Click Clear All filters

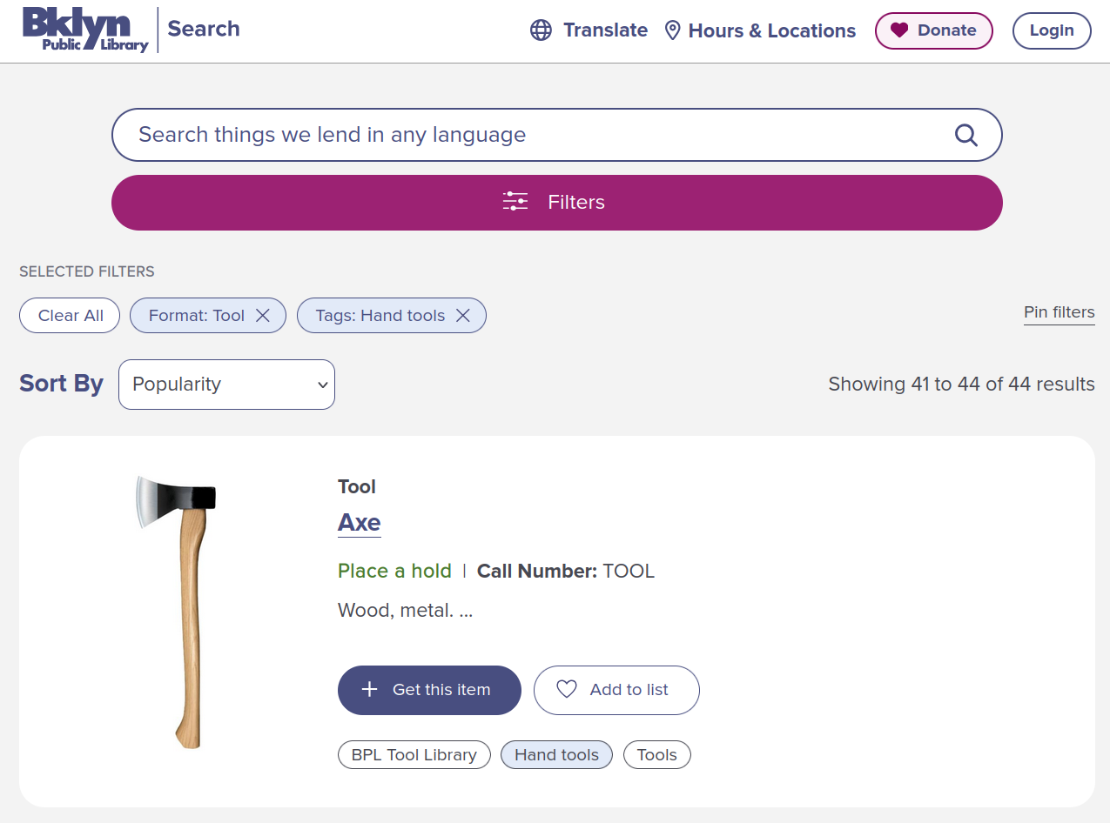(71, 316)
